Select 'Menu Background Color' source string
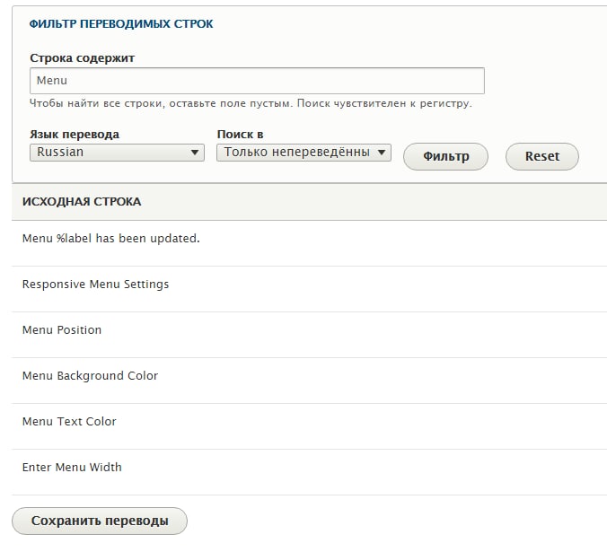Viewport: 607px width, 552px height. [x=90, y=375]
